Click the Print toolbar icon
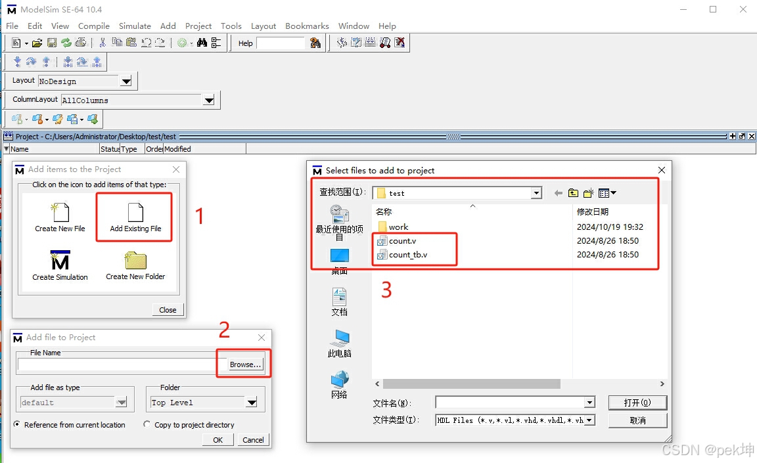Viewport: 757px width, 463px height. pos(81,43)
